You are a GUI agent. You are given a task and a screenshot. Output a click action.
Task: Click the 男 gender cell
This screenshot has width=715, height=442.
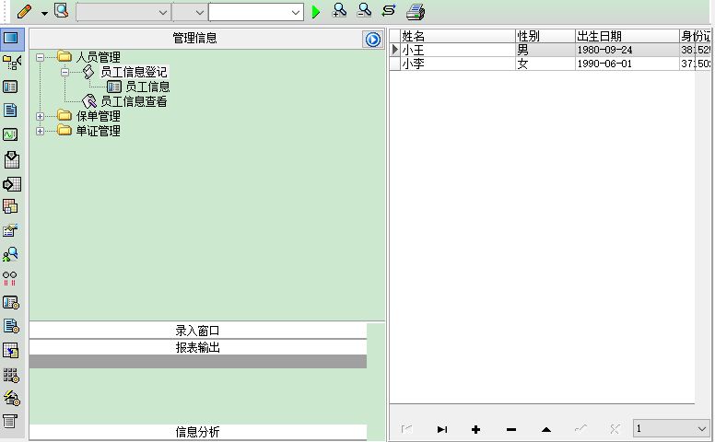tap(545, 50)
